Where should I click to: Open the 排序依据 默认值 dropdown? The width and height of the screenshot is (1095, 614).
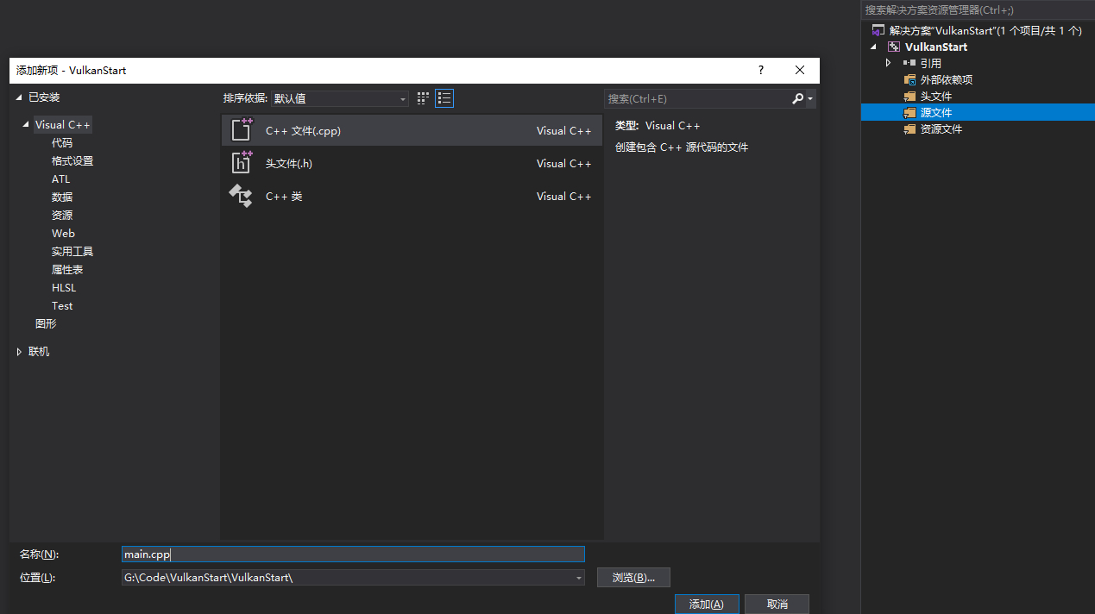click(340, 99)
